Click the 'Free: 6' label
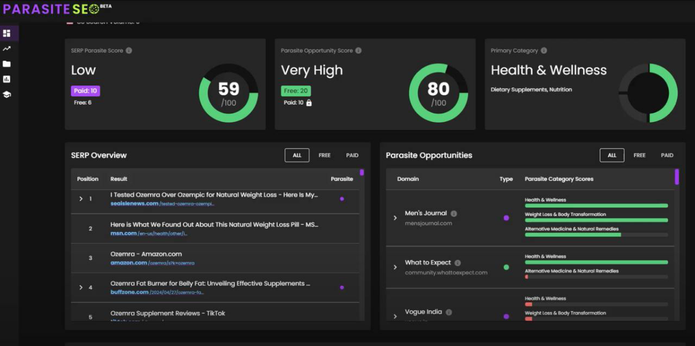 [x=82, y=103]
